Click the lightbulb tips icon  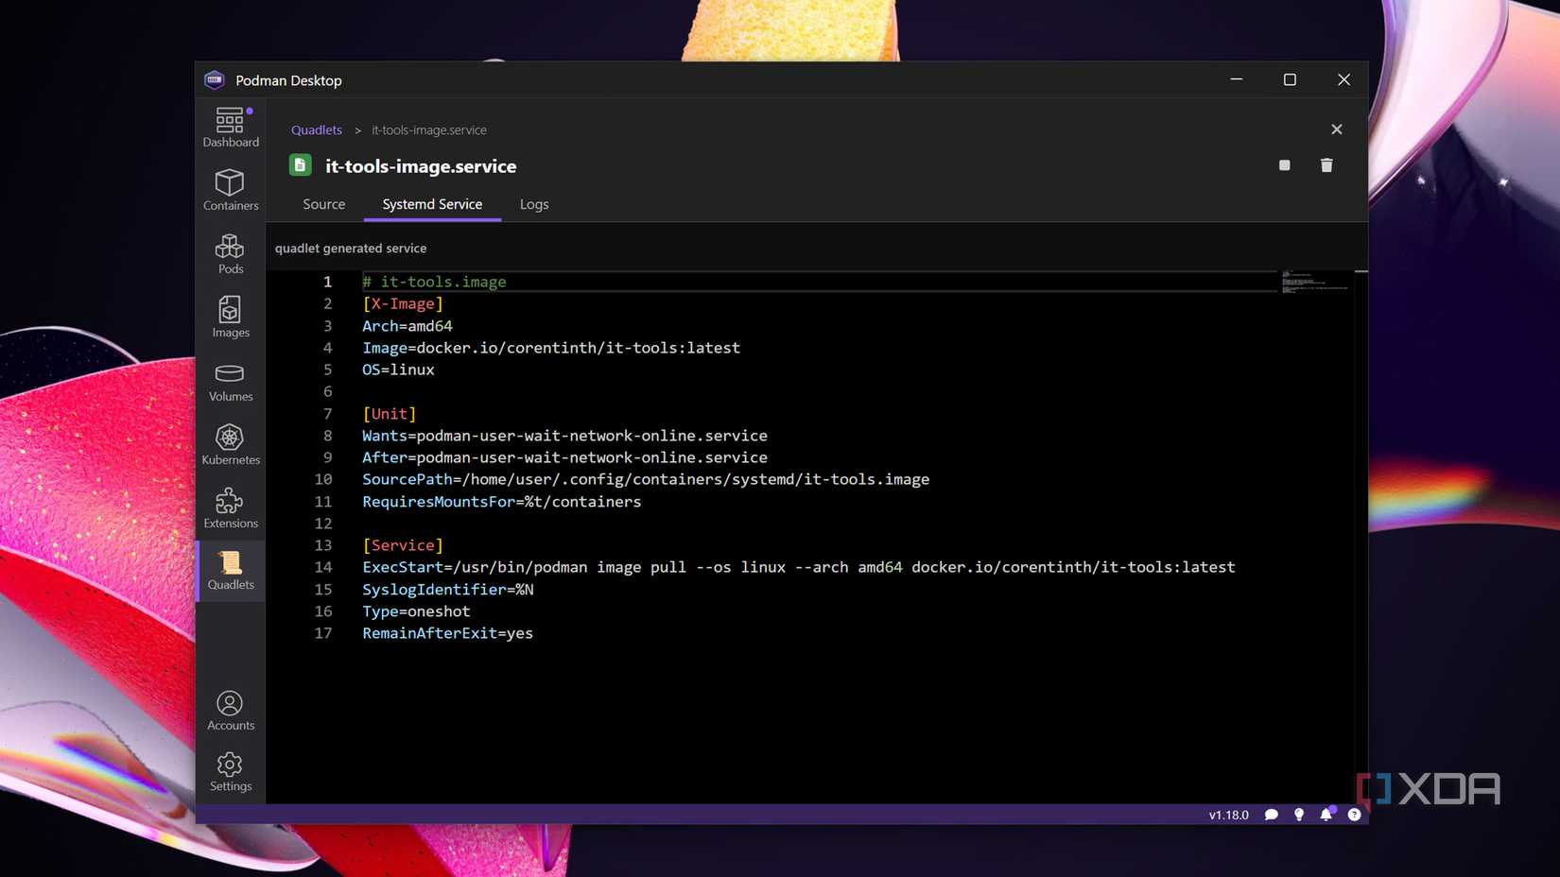click(1298, 814)
